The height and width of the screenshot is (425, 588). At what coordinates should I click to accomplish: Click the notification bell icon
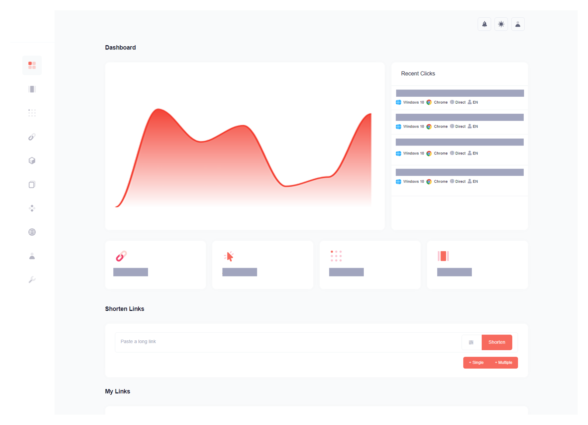tap(484, 24)
